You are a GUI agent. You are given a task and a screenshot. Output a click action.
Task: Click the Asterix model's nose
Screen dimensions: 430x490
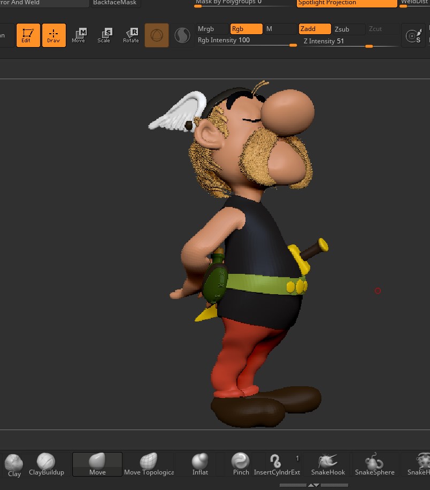click(x=288, y=112)
